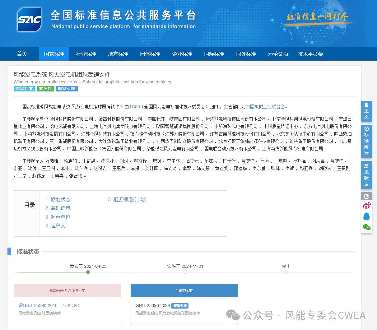Click the SAC platform logo
Image resolution: width=377 pixels, height=330 pixels.
(29, 20)
